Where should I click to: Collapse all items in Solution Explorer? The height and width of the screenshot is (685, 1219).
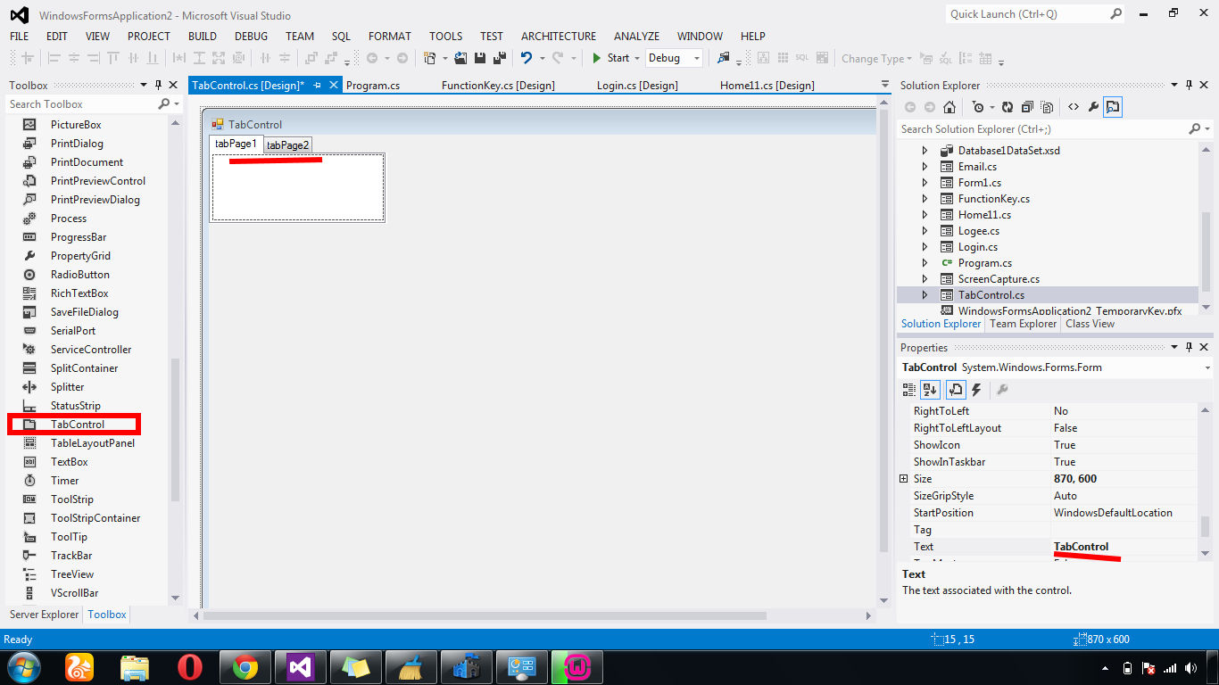1027,108
